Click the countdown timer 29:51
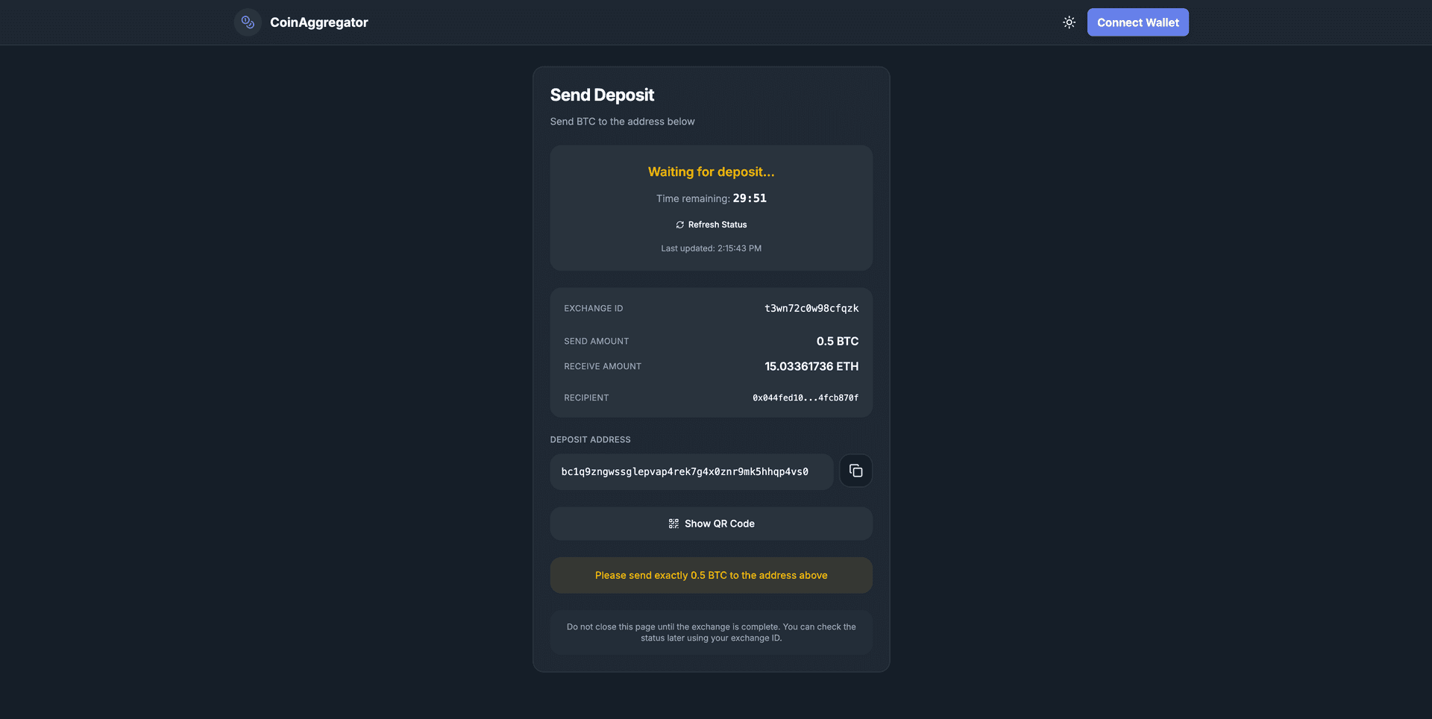 pyautogui.click(x=749, y=198)
